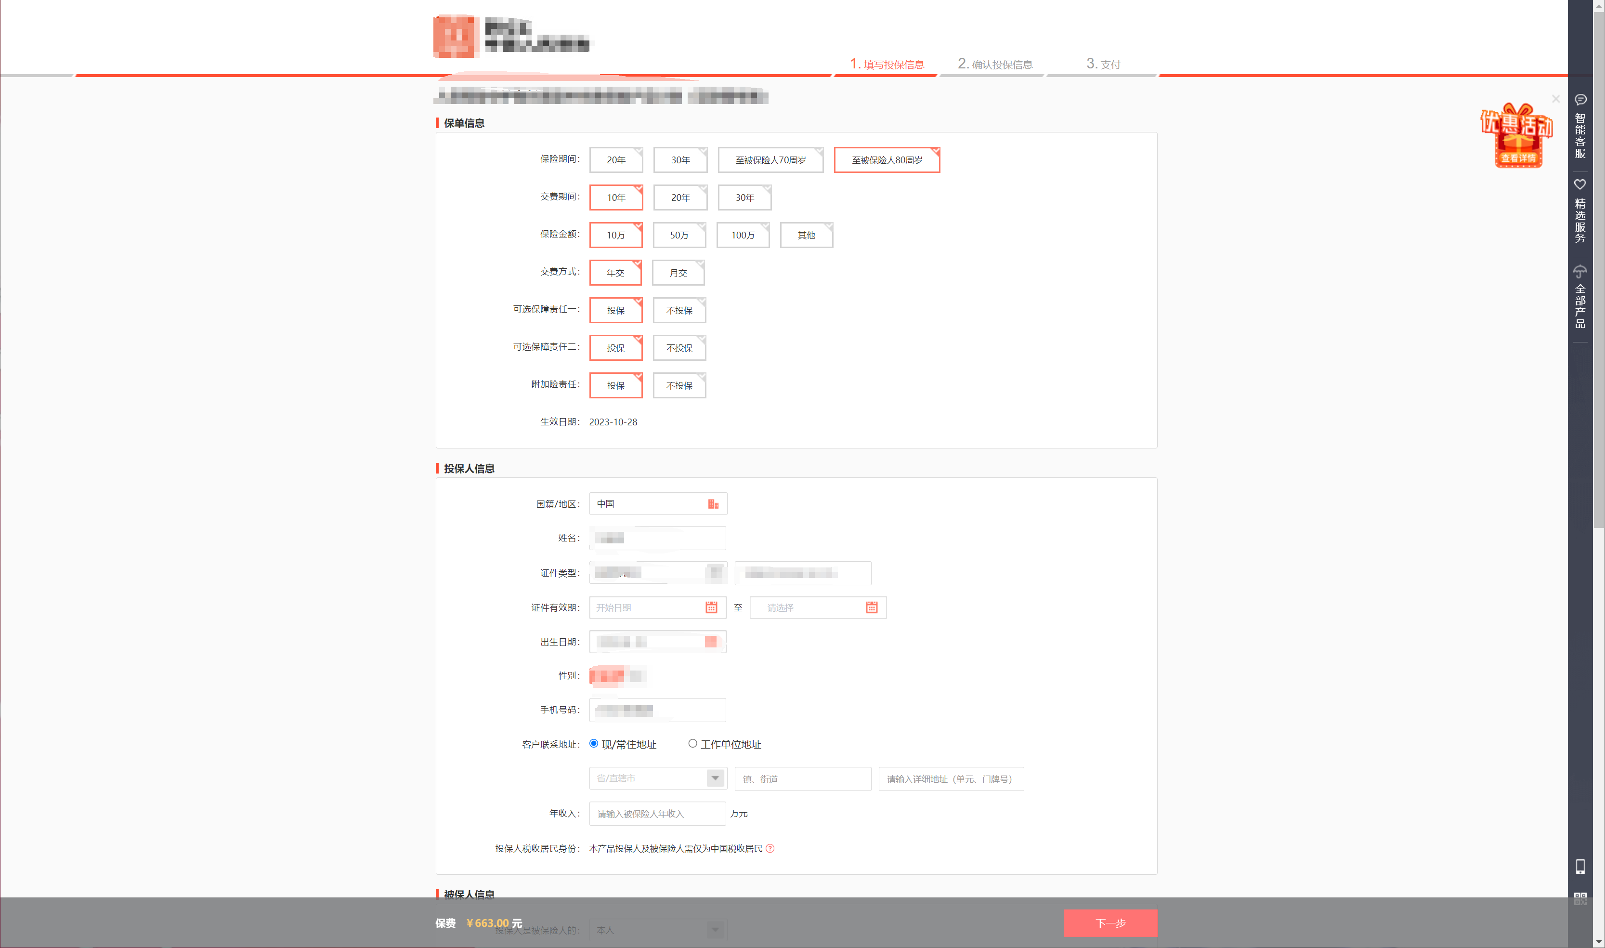Open the 国籍/地区 selector showing 中国
1605x948 pixels.
[x=658, y=504]
